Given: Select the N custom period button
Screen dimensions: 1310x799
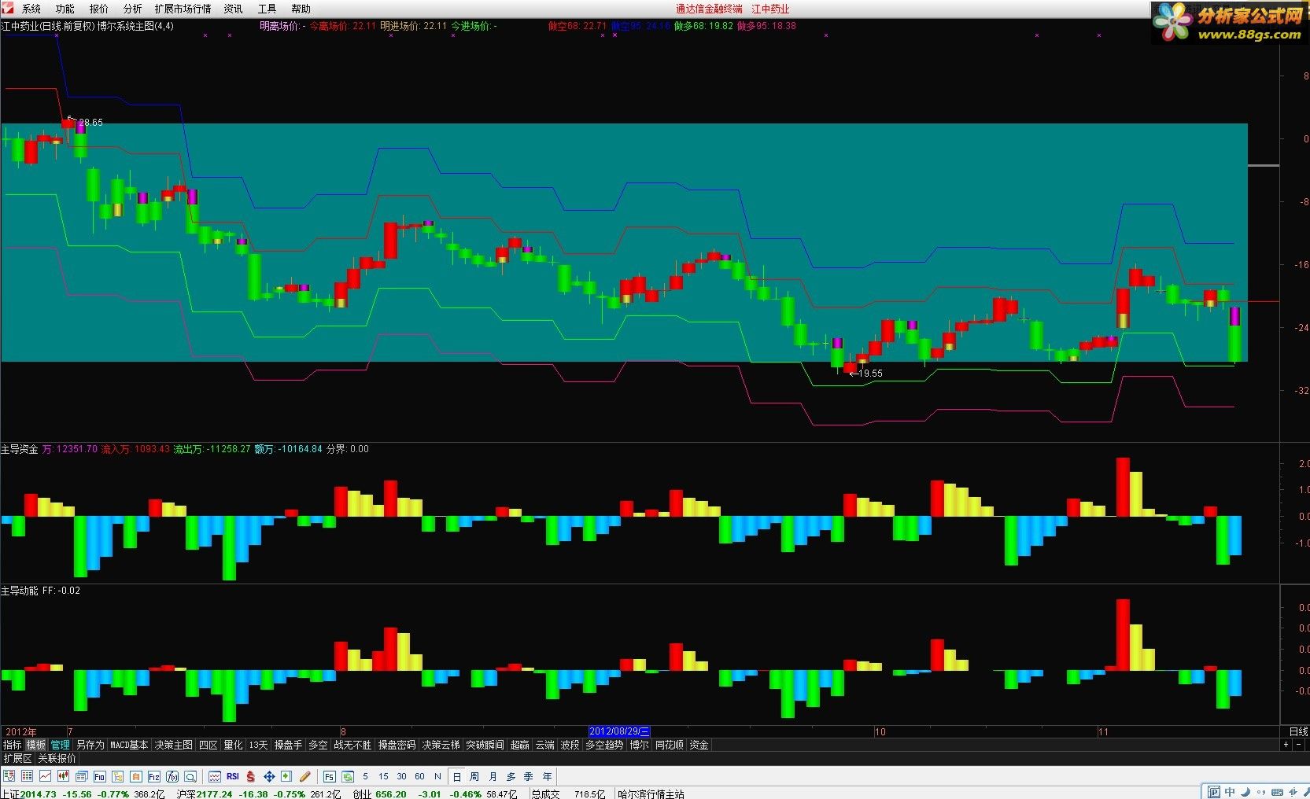Looking at the screenshot, I should click(x=437, y=776).
